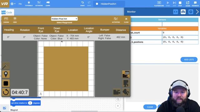Hide the playground dashboard
The image size is (200, 112).
click(15, 20)
